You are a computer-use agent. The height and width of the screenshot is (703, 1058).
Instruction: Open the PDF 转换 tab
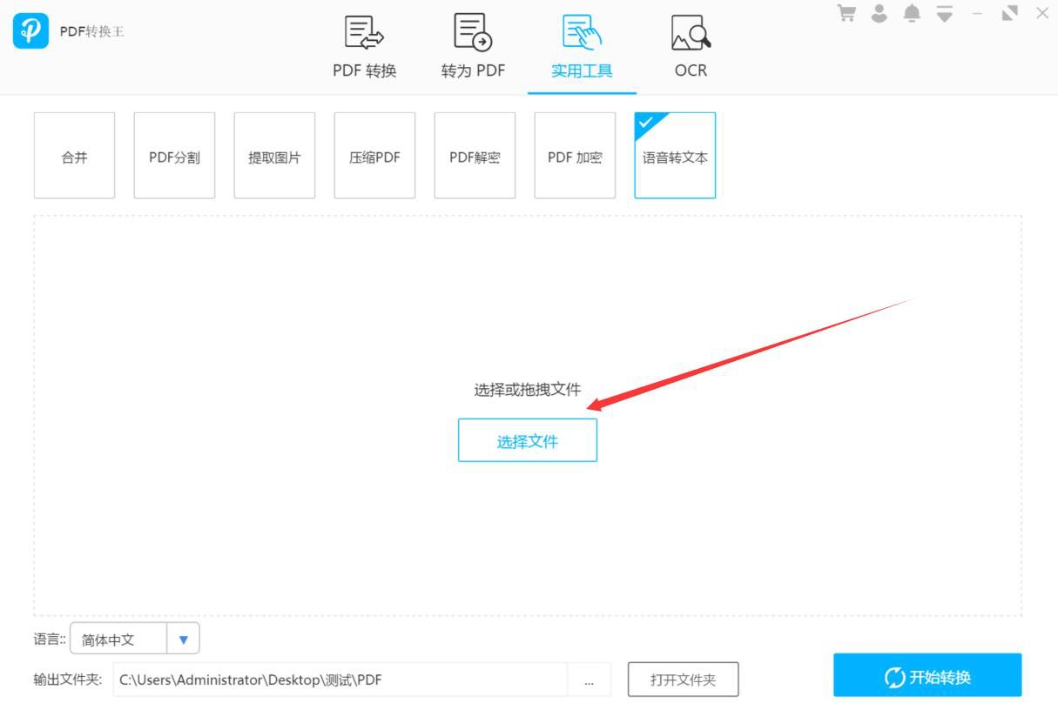(x=364, y=47)
